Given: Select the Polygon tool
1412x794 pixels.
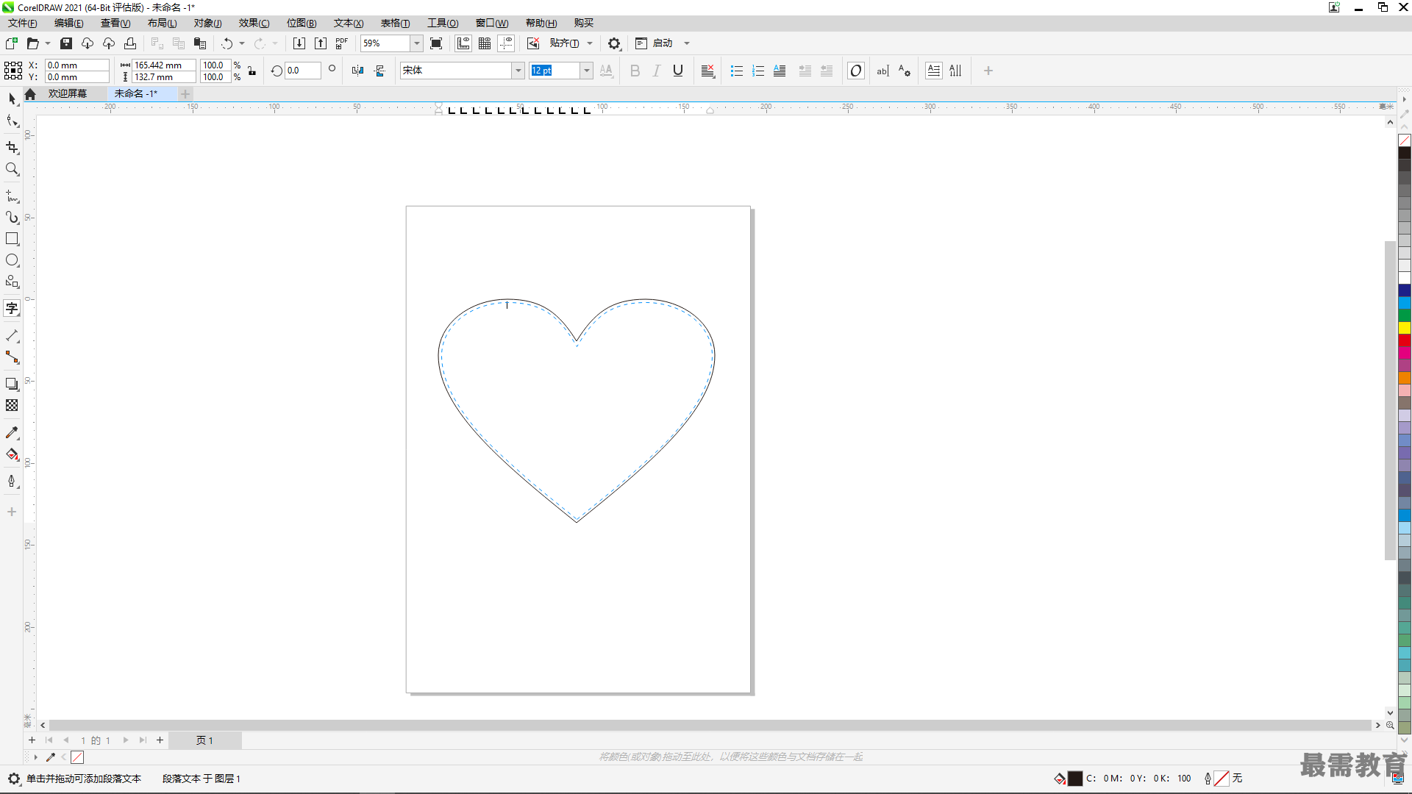Looking at the screenshot, I should pos(12,282).
